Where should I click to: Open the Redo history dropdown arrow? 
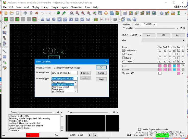click(x=54, y=13)
